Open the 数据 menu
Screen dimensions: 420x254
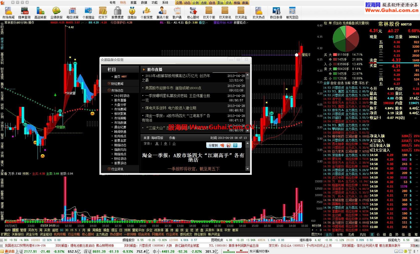[x=144, y=3]
